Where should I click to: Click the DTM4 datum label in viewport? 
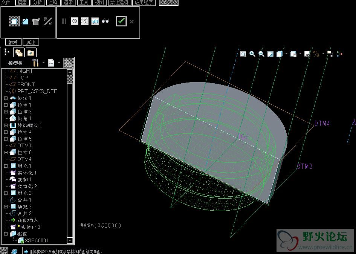coord(322,123)
